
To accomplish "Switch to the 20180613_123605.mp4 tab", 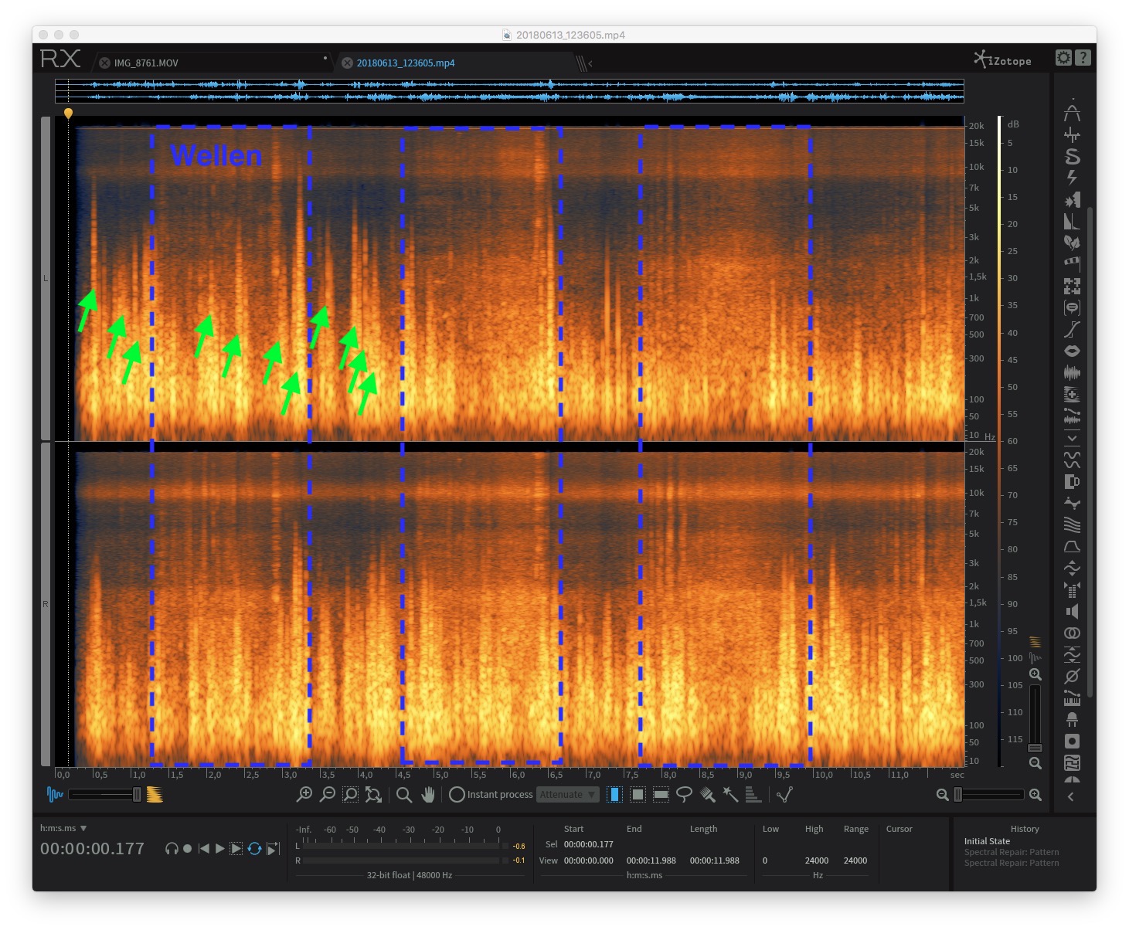I will coord(406,63).
